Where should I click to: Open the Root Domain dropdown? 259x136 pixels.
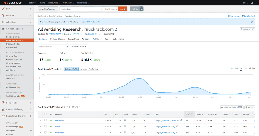[111, 9]
